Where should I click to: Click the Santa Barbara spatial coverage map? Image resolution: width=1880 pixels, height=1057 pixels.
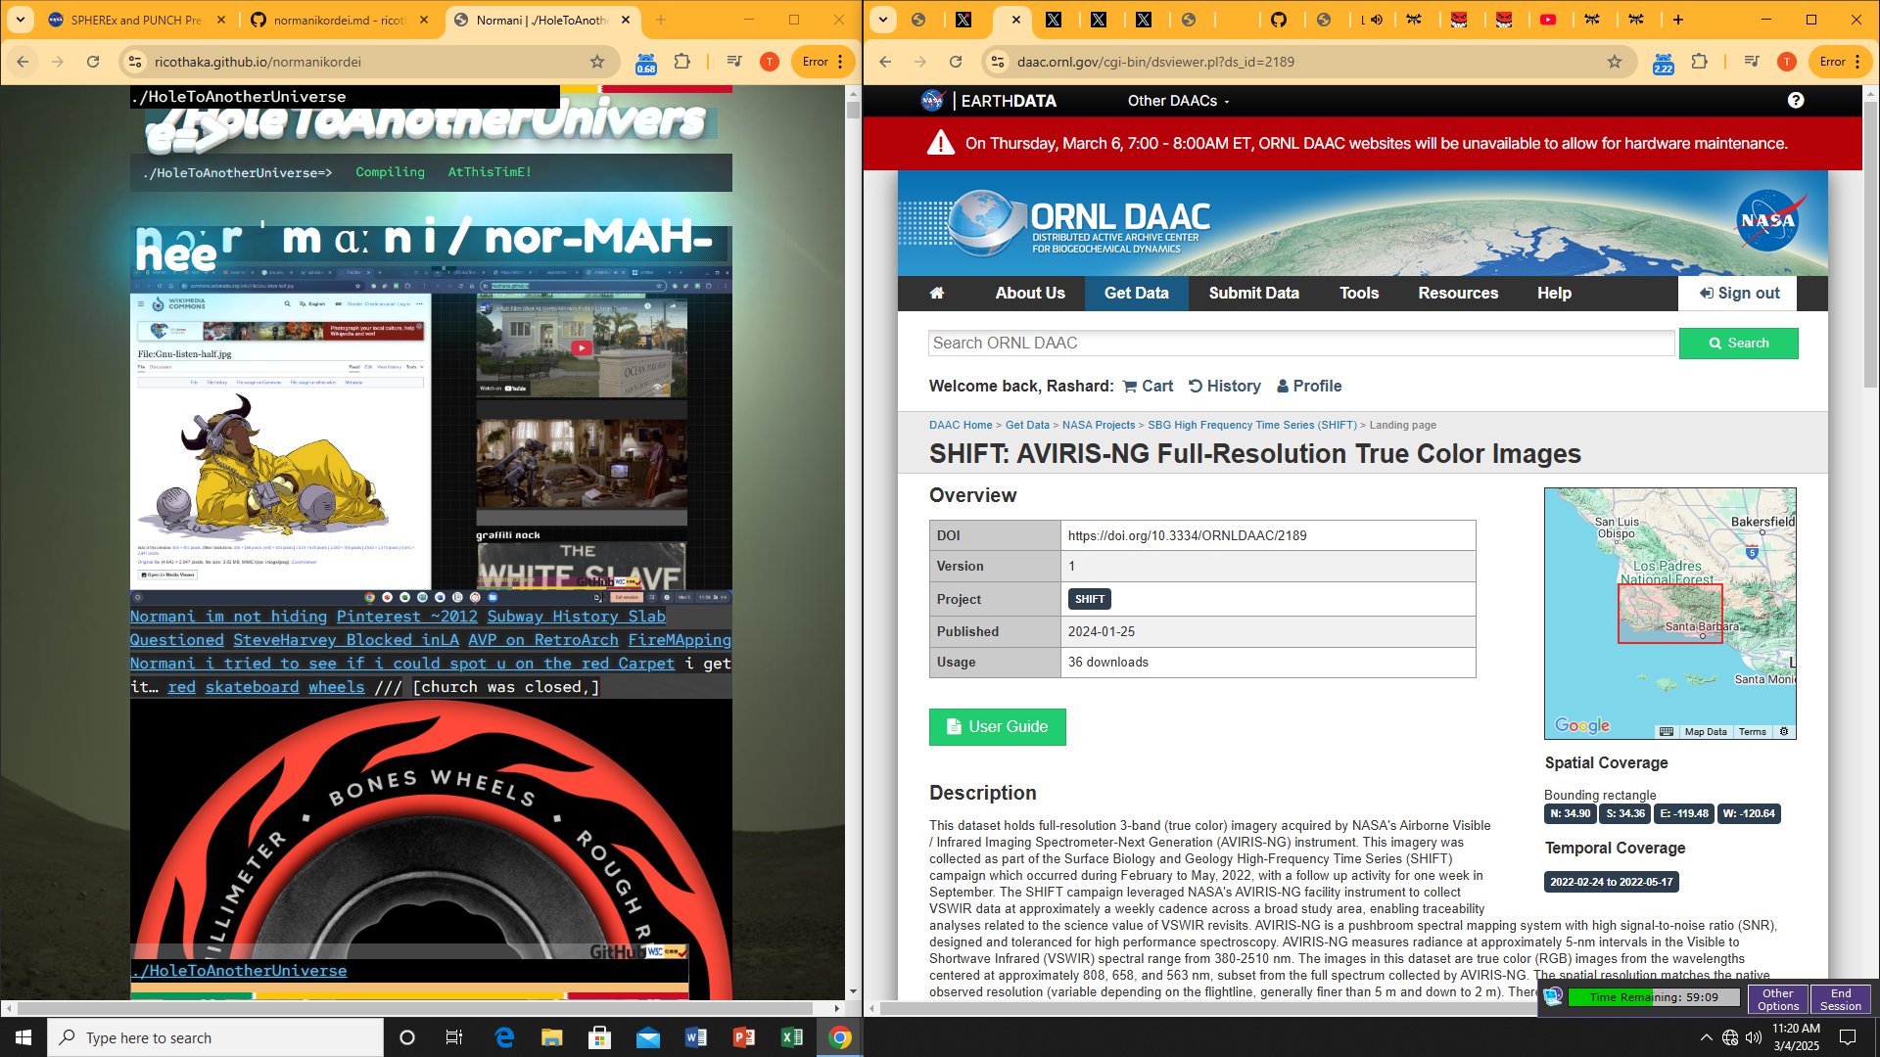click(x=1670, y=614)
